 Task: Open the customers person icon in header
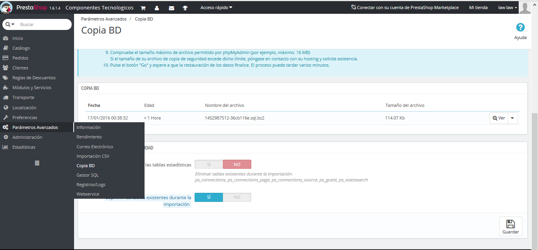[157, 8]
